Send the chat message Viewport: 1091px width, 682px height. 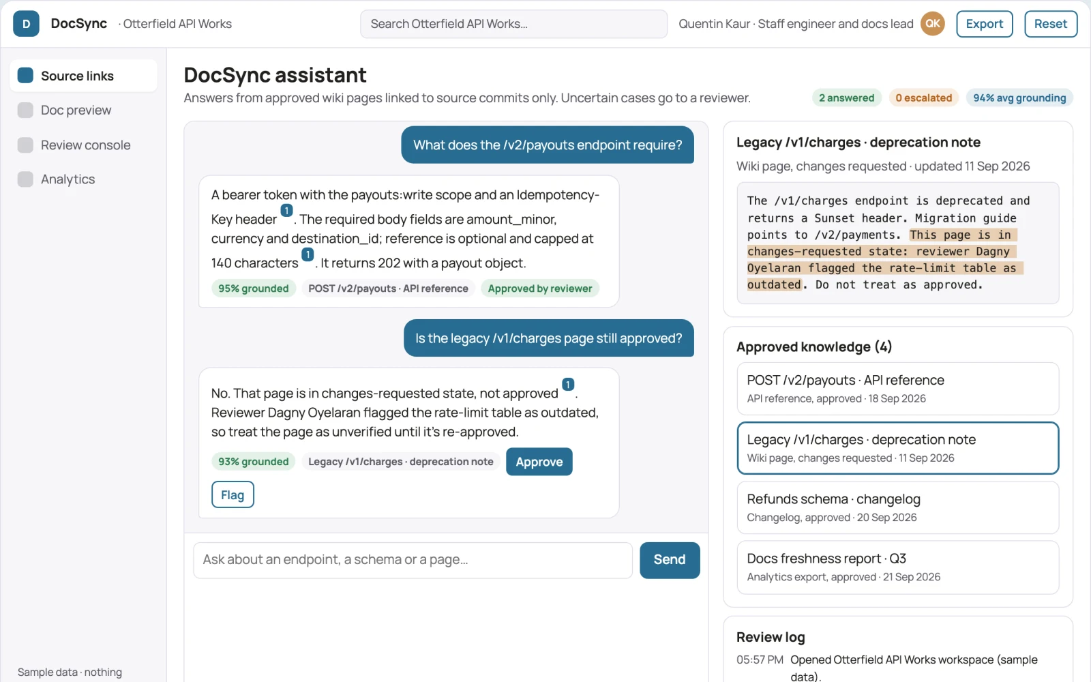point(670,560)
